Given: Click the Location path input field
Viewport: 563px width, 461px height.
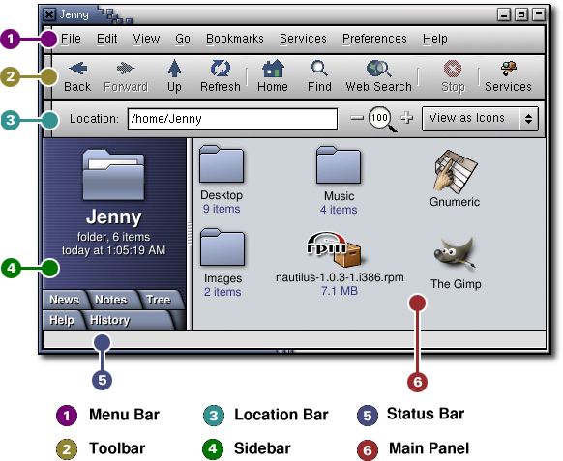Looking at the screenshot, I should (233, 119).
